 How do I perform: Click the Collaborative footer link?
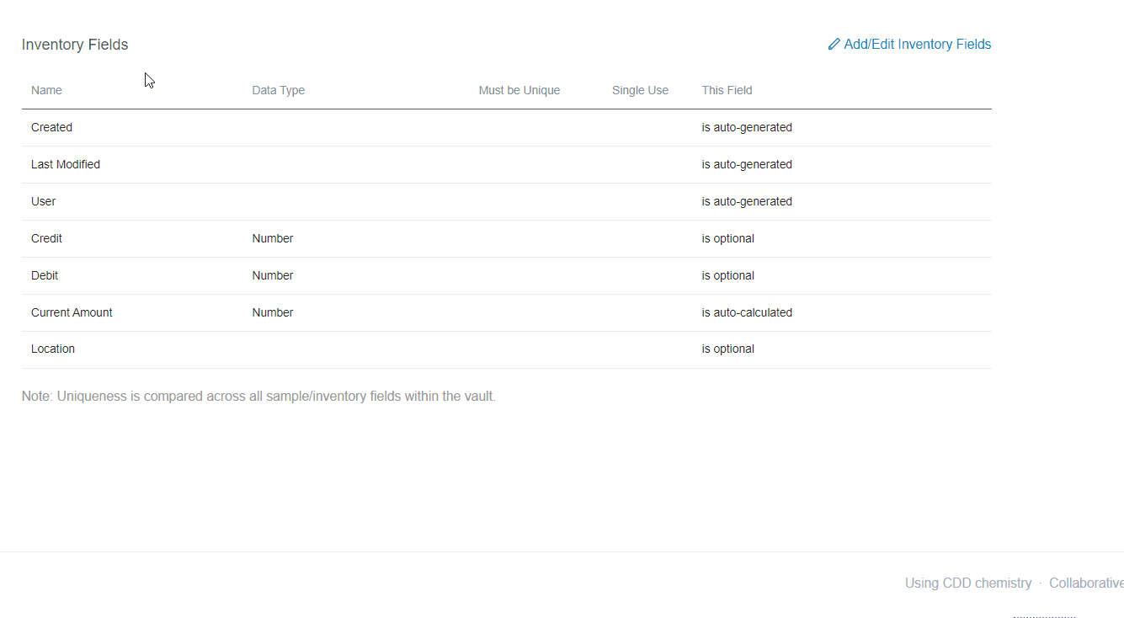(1086, 583)
